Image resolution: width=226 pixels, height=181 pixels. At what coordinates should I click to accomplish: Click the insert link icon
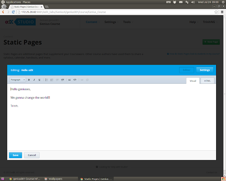[x=82, y=80]
